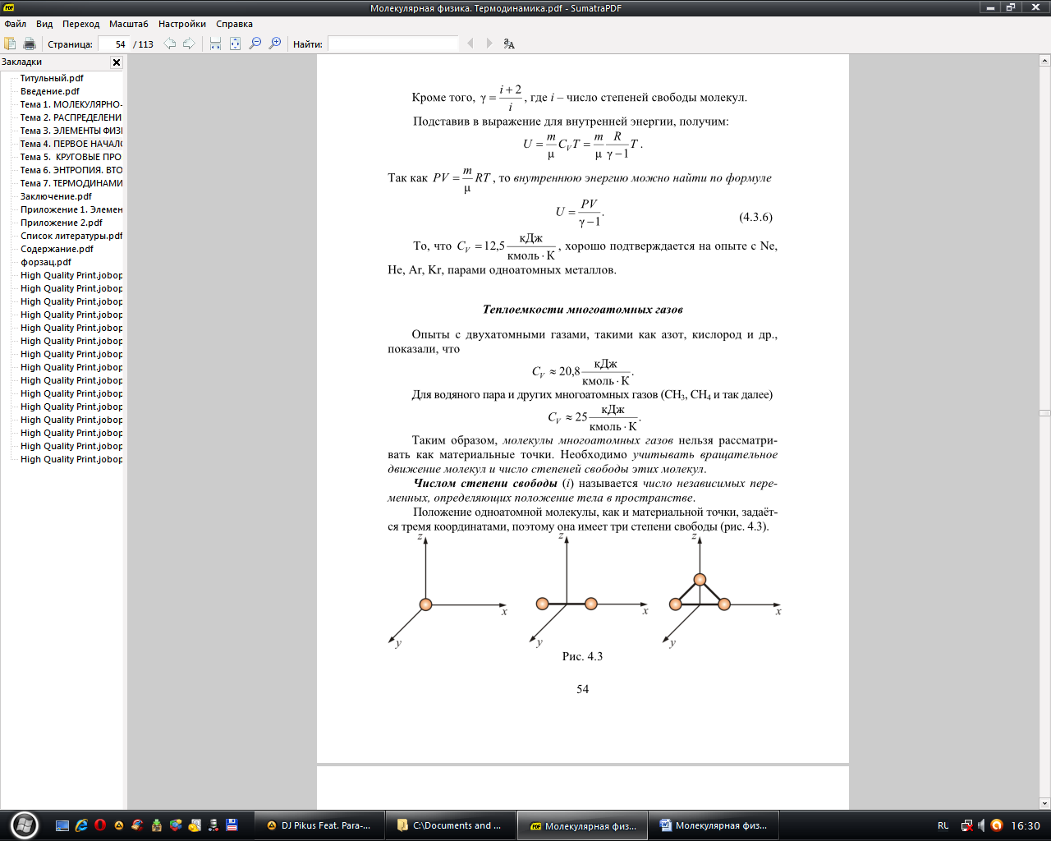
Task: Switch to Word Молекулярная физ taskbar button
Action: tap(714, 825)
